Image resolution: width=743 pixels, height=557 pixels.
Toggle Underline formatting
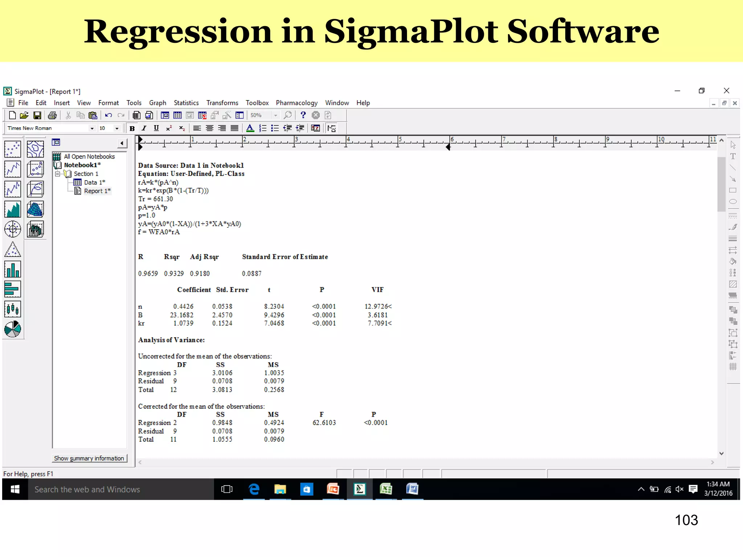156,128
